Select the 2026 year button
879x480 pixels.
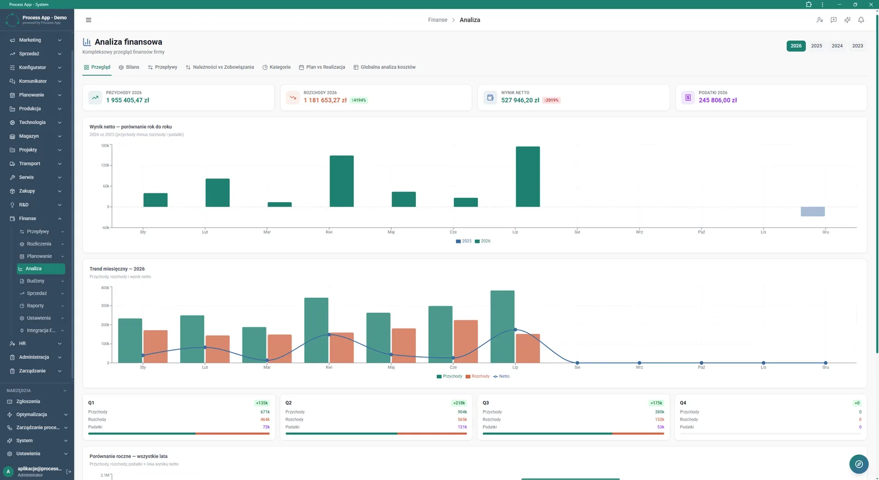point(796,46)
